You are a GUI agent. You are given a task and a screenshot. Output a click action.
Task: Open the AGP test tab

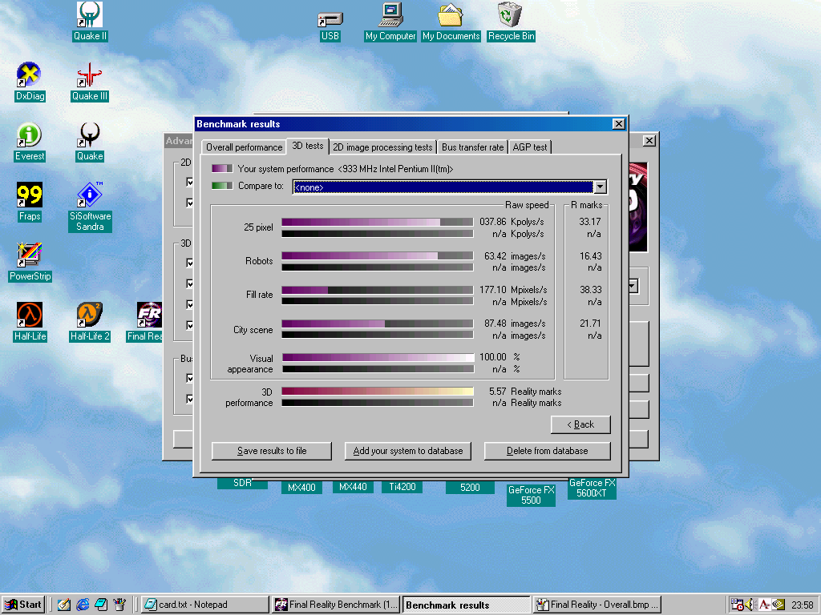click(x=530, y=147)
